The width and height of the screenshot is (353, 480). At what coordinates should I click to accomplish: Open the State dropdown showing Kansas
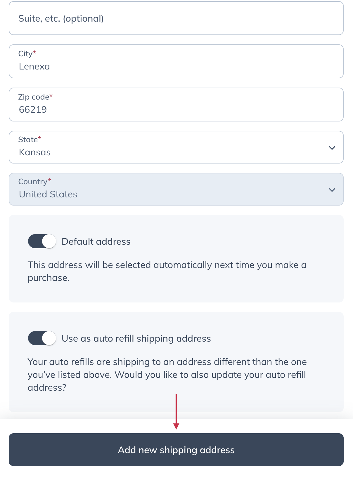175,147
